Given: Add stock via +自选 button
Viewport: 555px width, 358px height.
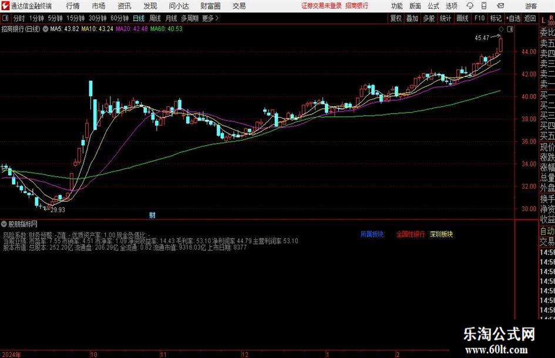Looking at the screenshot, I should [x=513, y=18].
